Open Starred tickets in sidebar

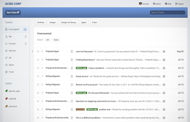click(16, 51)
